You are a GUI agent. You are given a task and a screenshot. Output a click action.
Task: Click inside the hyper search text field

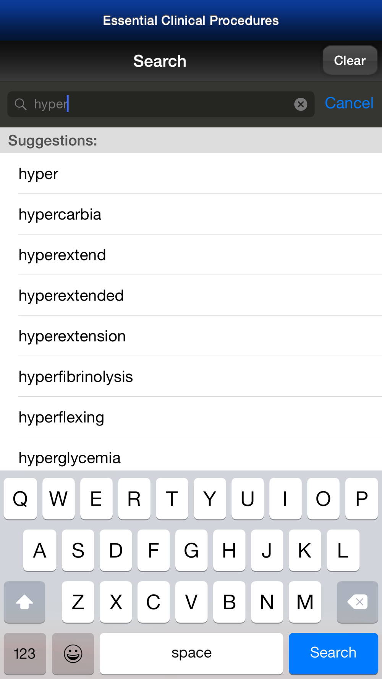point(161,104)
